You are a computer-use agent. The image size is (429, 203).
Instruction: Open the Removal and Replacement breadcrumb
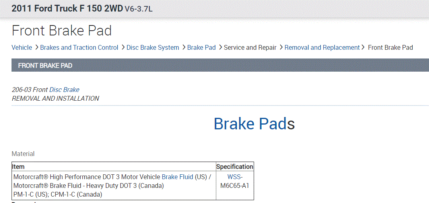[322, 48]
